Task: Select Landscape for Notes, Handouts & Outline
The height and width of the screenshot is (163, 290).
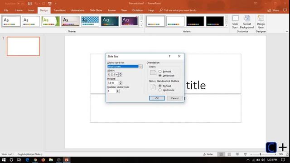Action: (x=160, y=90)
